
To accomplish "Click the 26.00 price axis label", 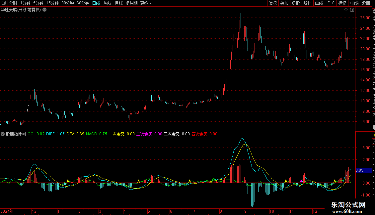I will coord(365,18).
